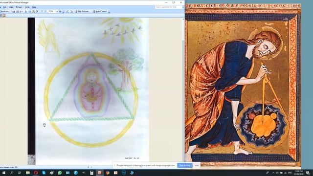Click the Copy toolbar icon
The width and height of the screenshot is (313, 176).
click(29, 12)
